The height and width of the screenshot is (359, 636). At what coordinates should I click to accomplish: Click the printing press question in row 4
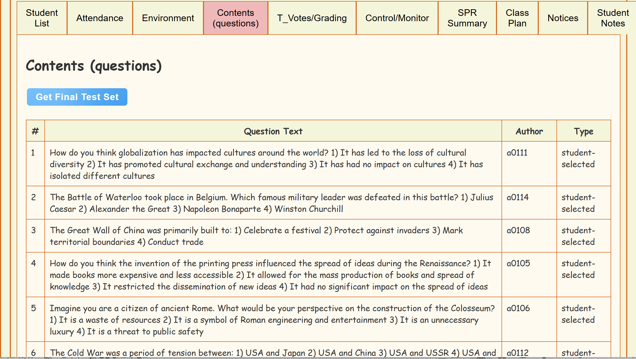coord(270,275)
